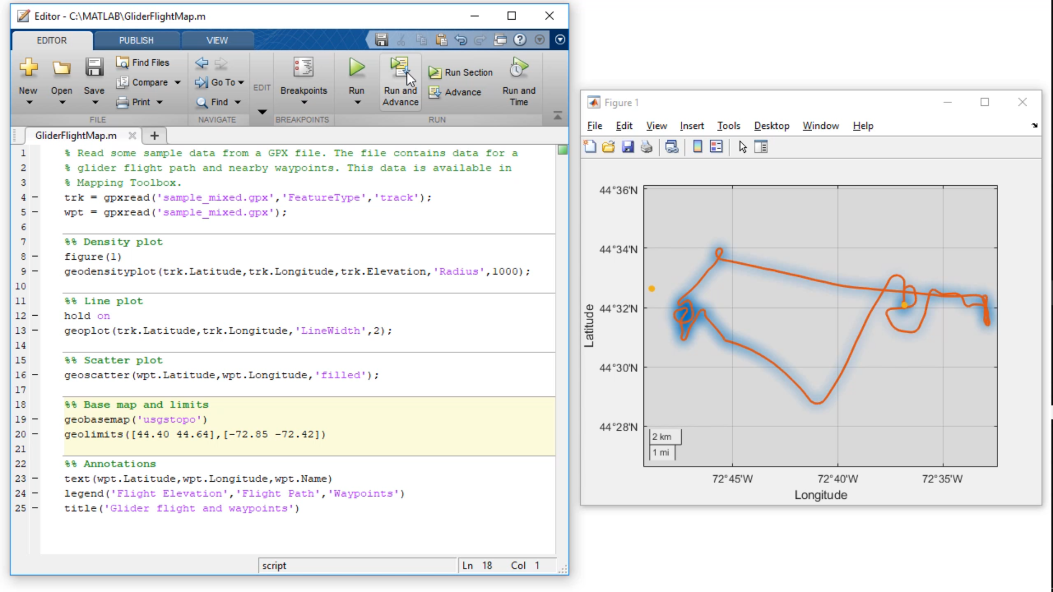Open the EDITOR ribbon tab
Image resolution: width=1053 pixels, height=592 pixels.
pos(52,40)
